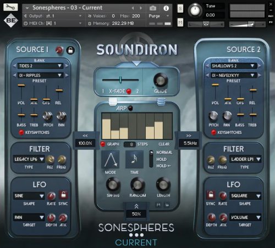Viewport: 275px width, 248px height.
Task: Toggle Source 1 LFO sync lock
Action: (x=63, y=195)
